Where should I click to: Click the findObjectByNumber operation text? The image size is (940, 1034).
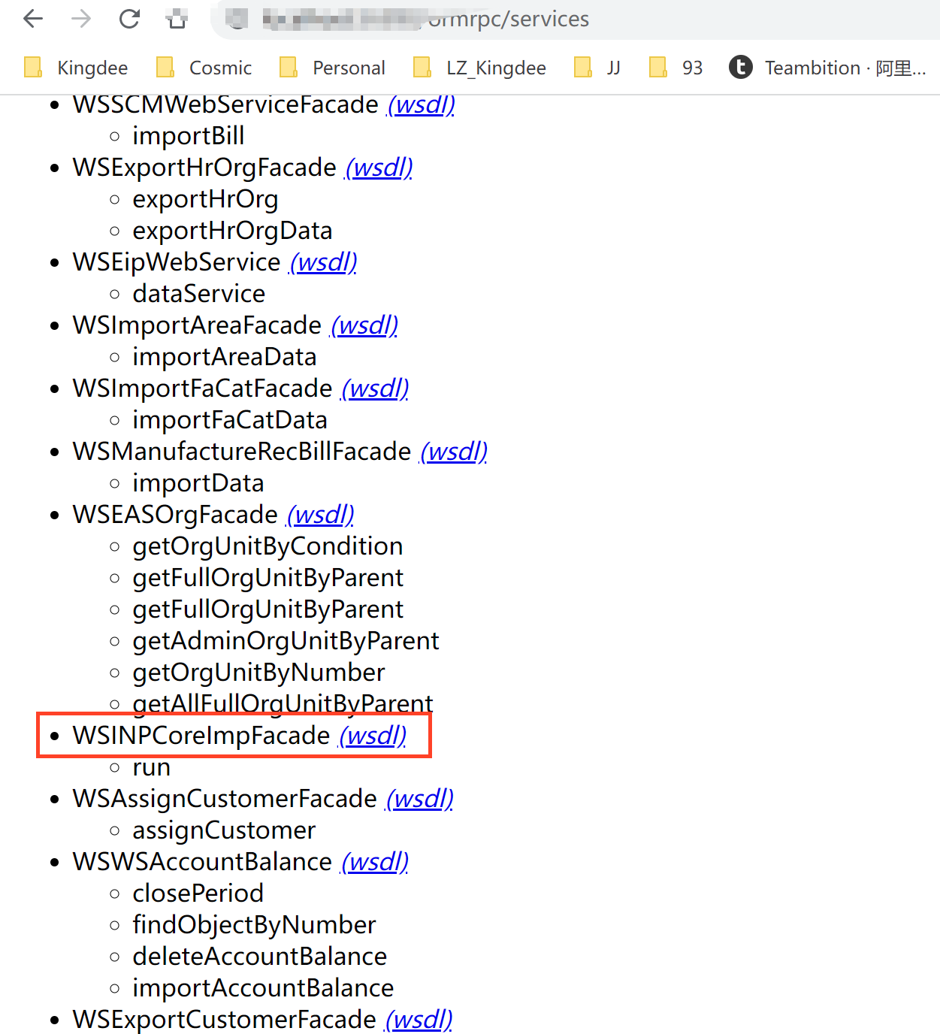pyautogui.click(x=255, y=925)
